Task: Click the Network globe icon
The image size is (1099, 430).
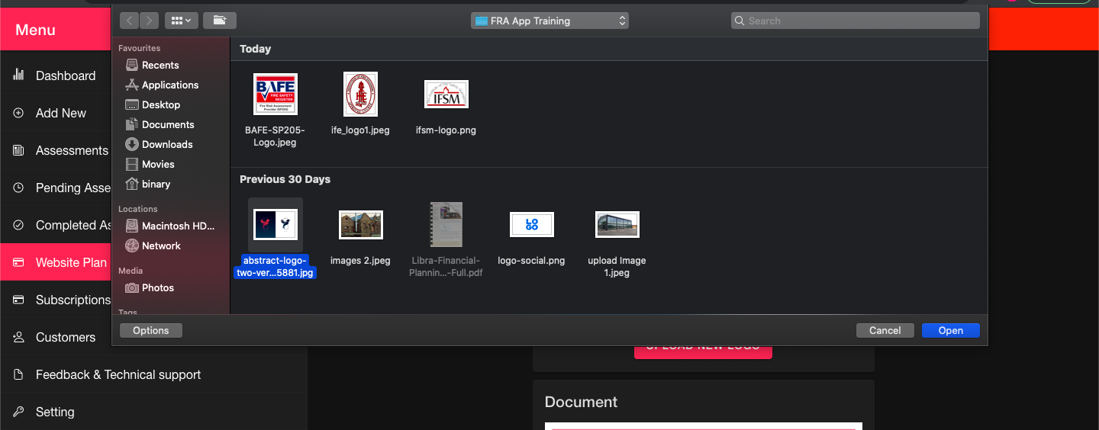Action: [x=132, y=245]
